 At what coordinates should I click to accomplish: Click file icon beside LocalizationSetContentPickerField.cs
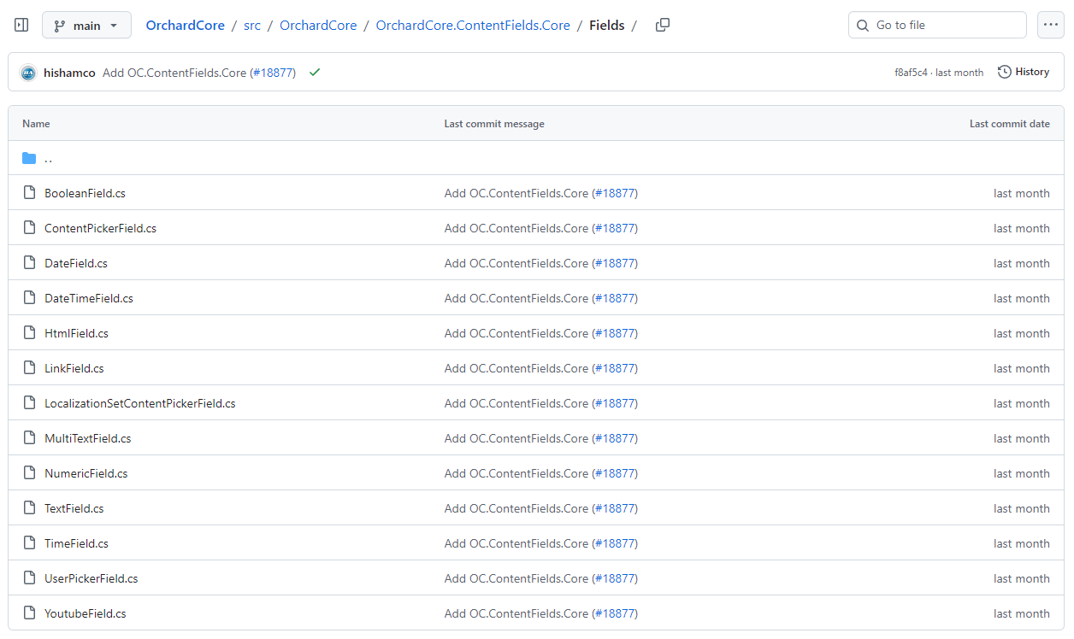[29, 403]
